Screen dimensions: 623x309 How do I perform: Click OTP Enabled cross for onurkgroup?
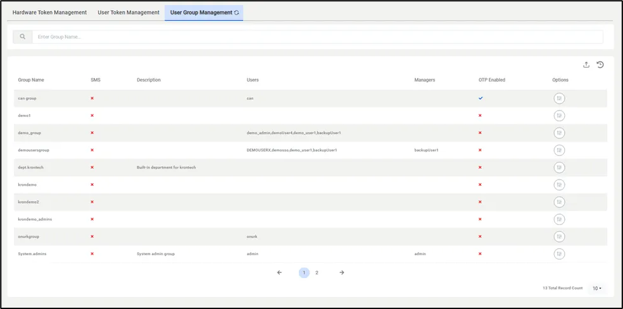tap(480, 236)
